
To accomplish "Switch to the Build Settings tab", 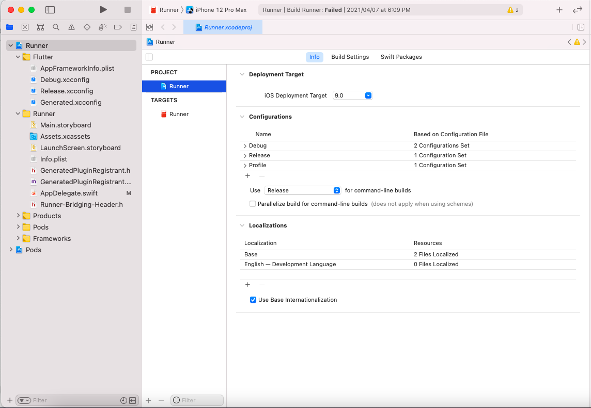I will click(350, 57).
